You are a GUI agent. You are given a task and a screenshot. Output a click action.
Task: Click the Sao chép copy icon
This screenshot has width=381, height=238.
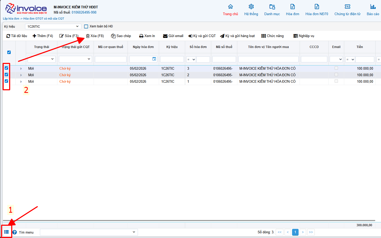point(113,36)
